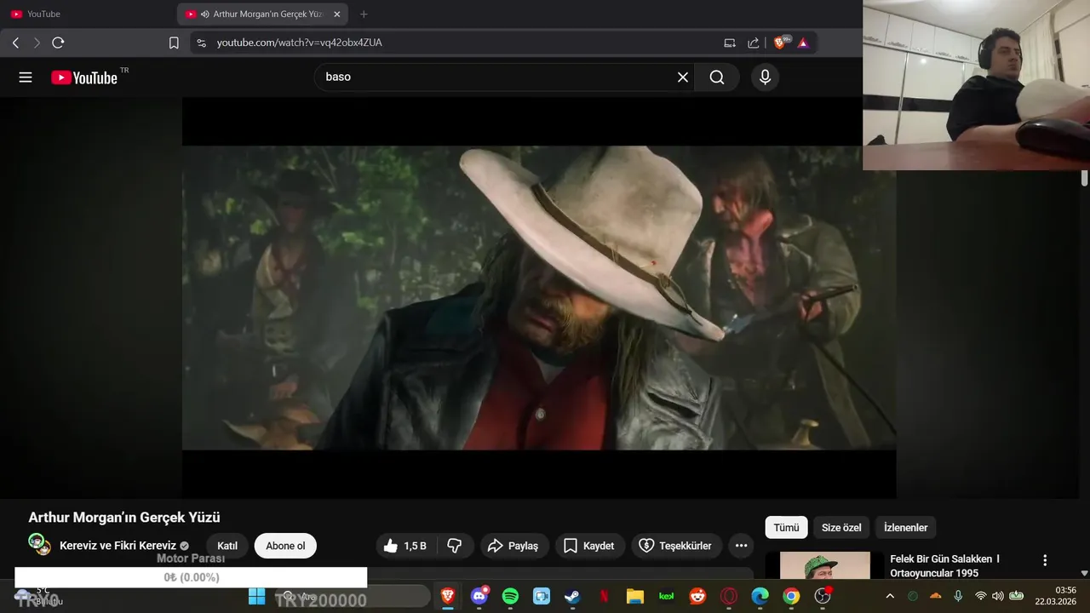Open more actions three-dot menu below video
The height and width of the screenshot is (613, 1090).
click(x=741, y=546)
